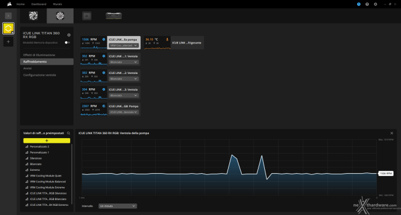Image resolution: width=401 pixels, height=215 pixels.
Task: Select Raffreddamento section
Action: (47, 61)
